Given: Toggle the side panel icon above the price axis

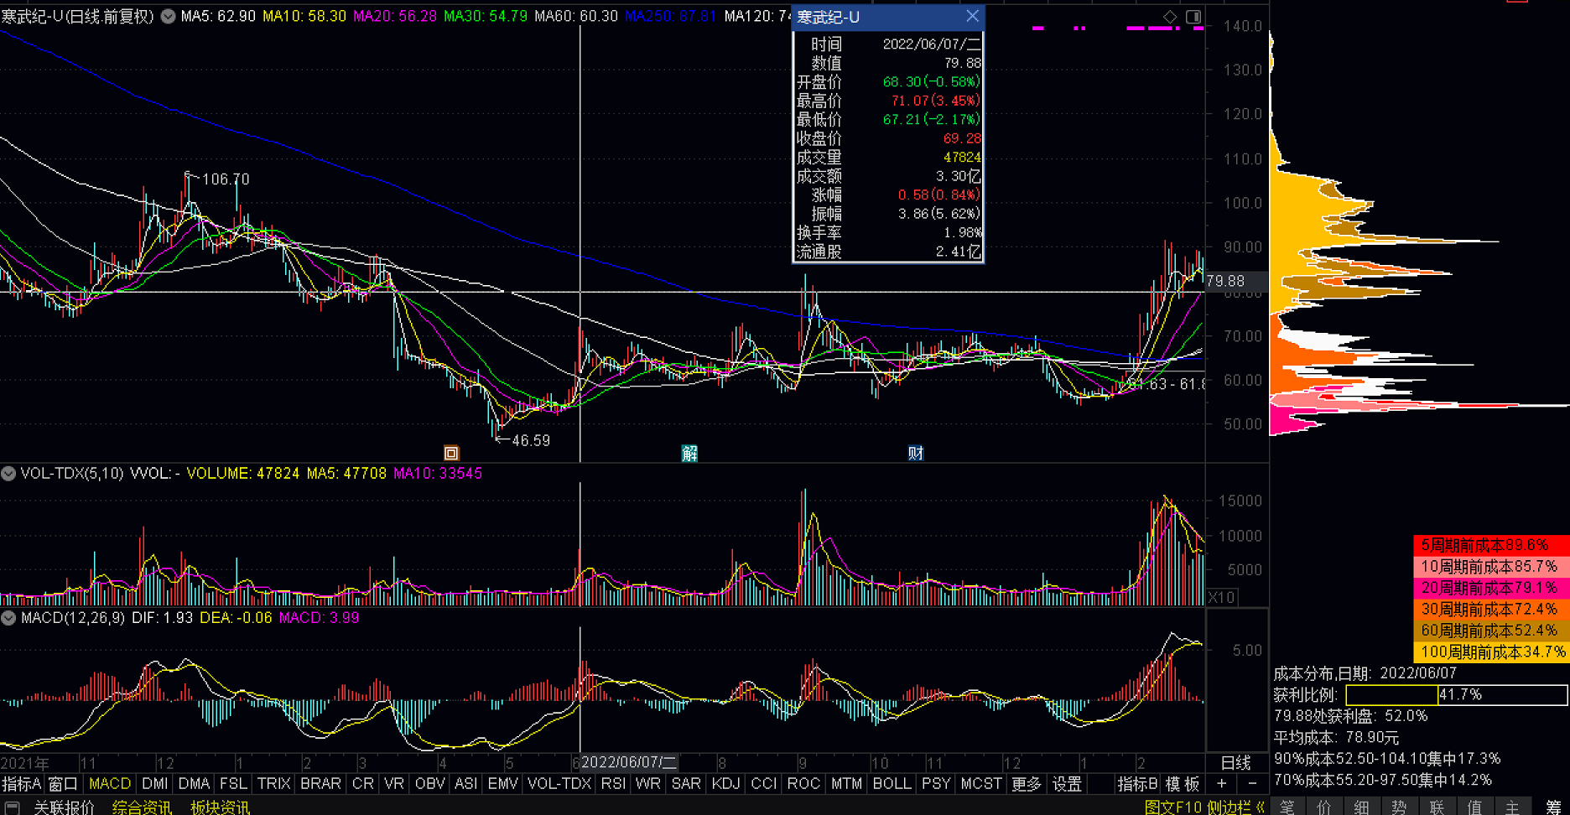Looking at the screenshot, I should pyautogui.click(x=1193, y=17).
